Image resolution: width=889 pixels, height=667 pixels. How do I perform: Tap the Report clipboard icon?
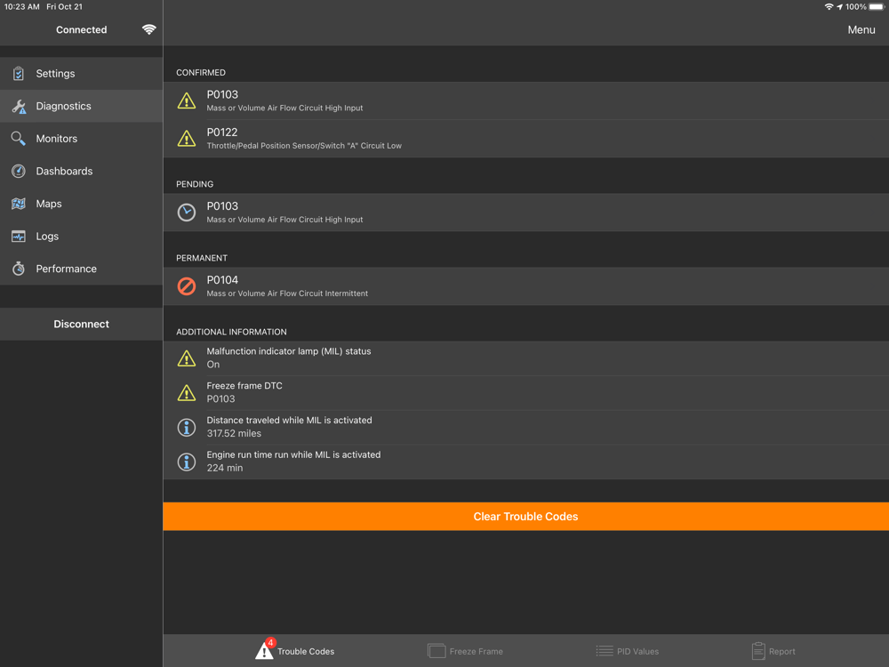(x=758, y=651)
